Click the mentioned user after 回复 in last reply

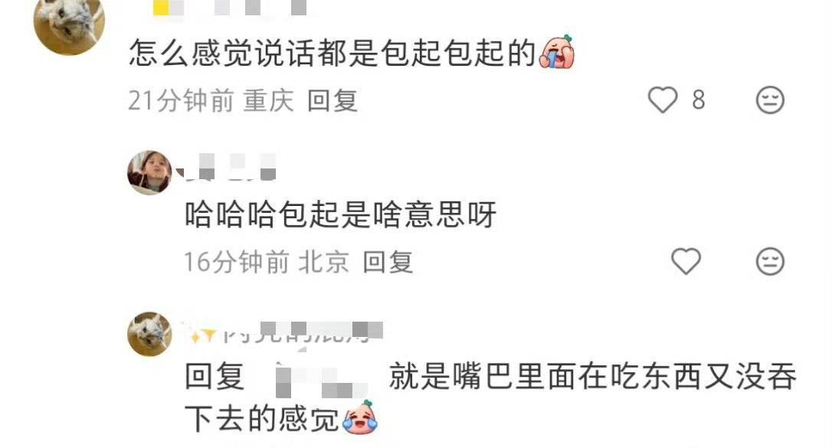[319, 378]
